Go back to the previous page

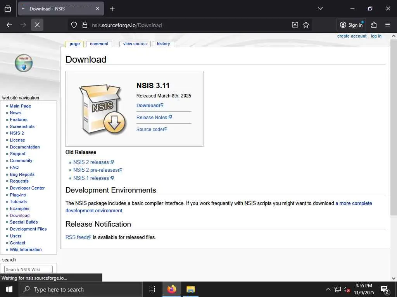pos(9,25)
